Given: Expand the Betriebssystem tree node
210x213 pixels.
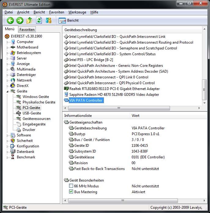Looking at the screenshot, I should click(7, 53).
